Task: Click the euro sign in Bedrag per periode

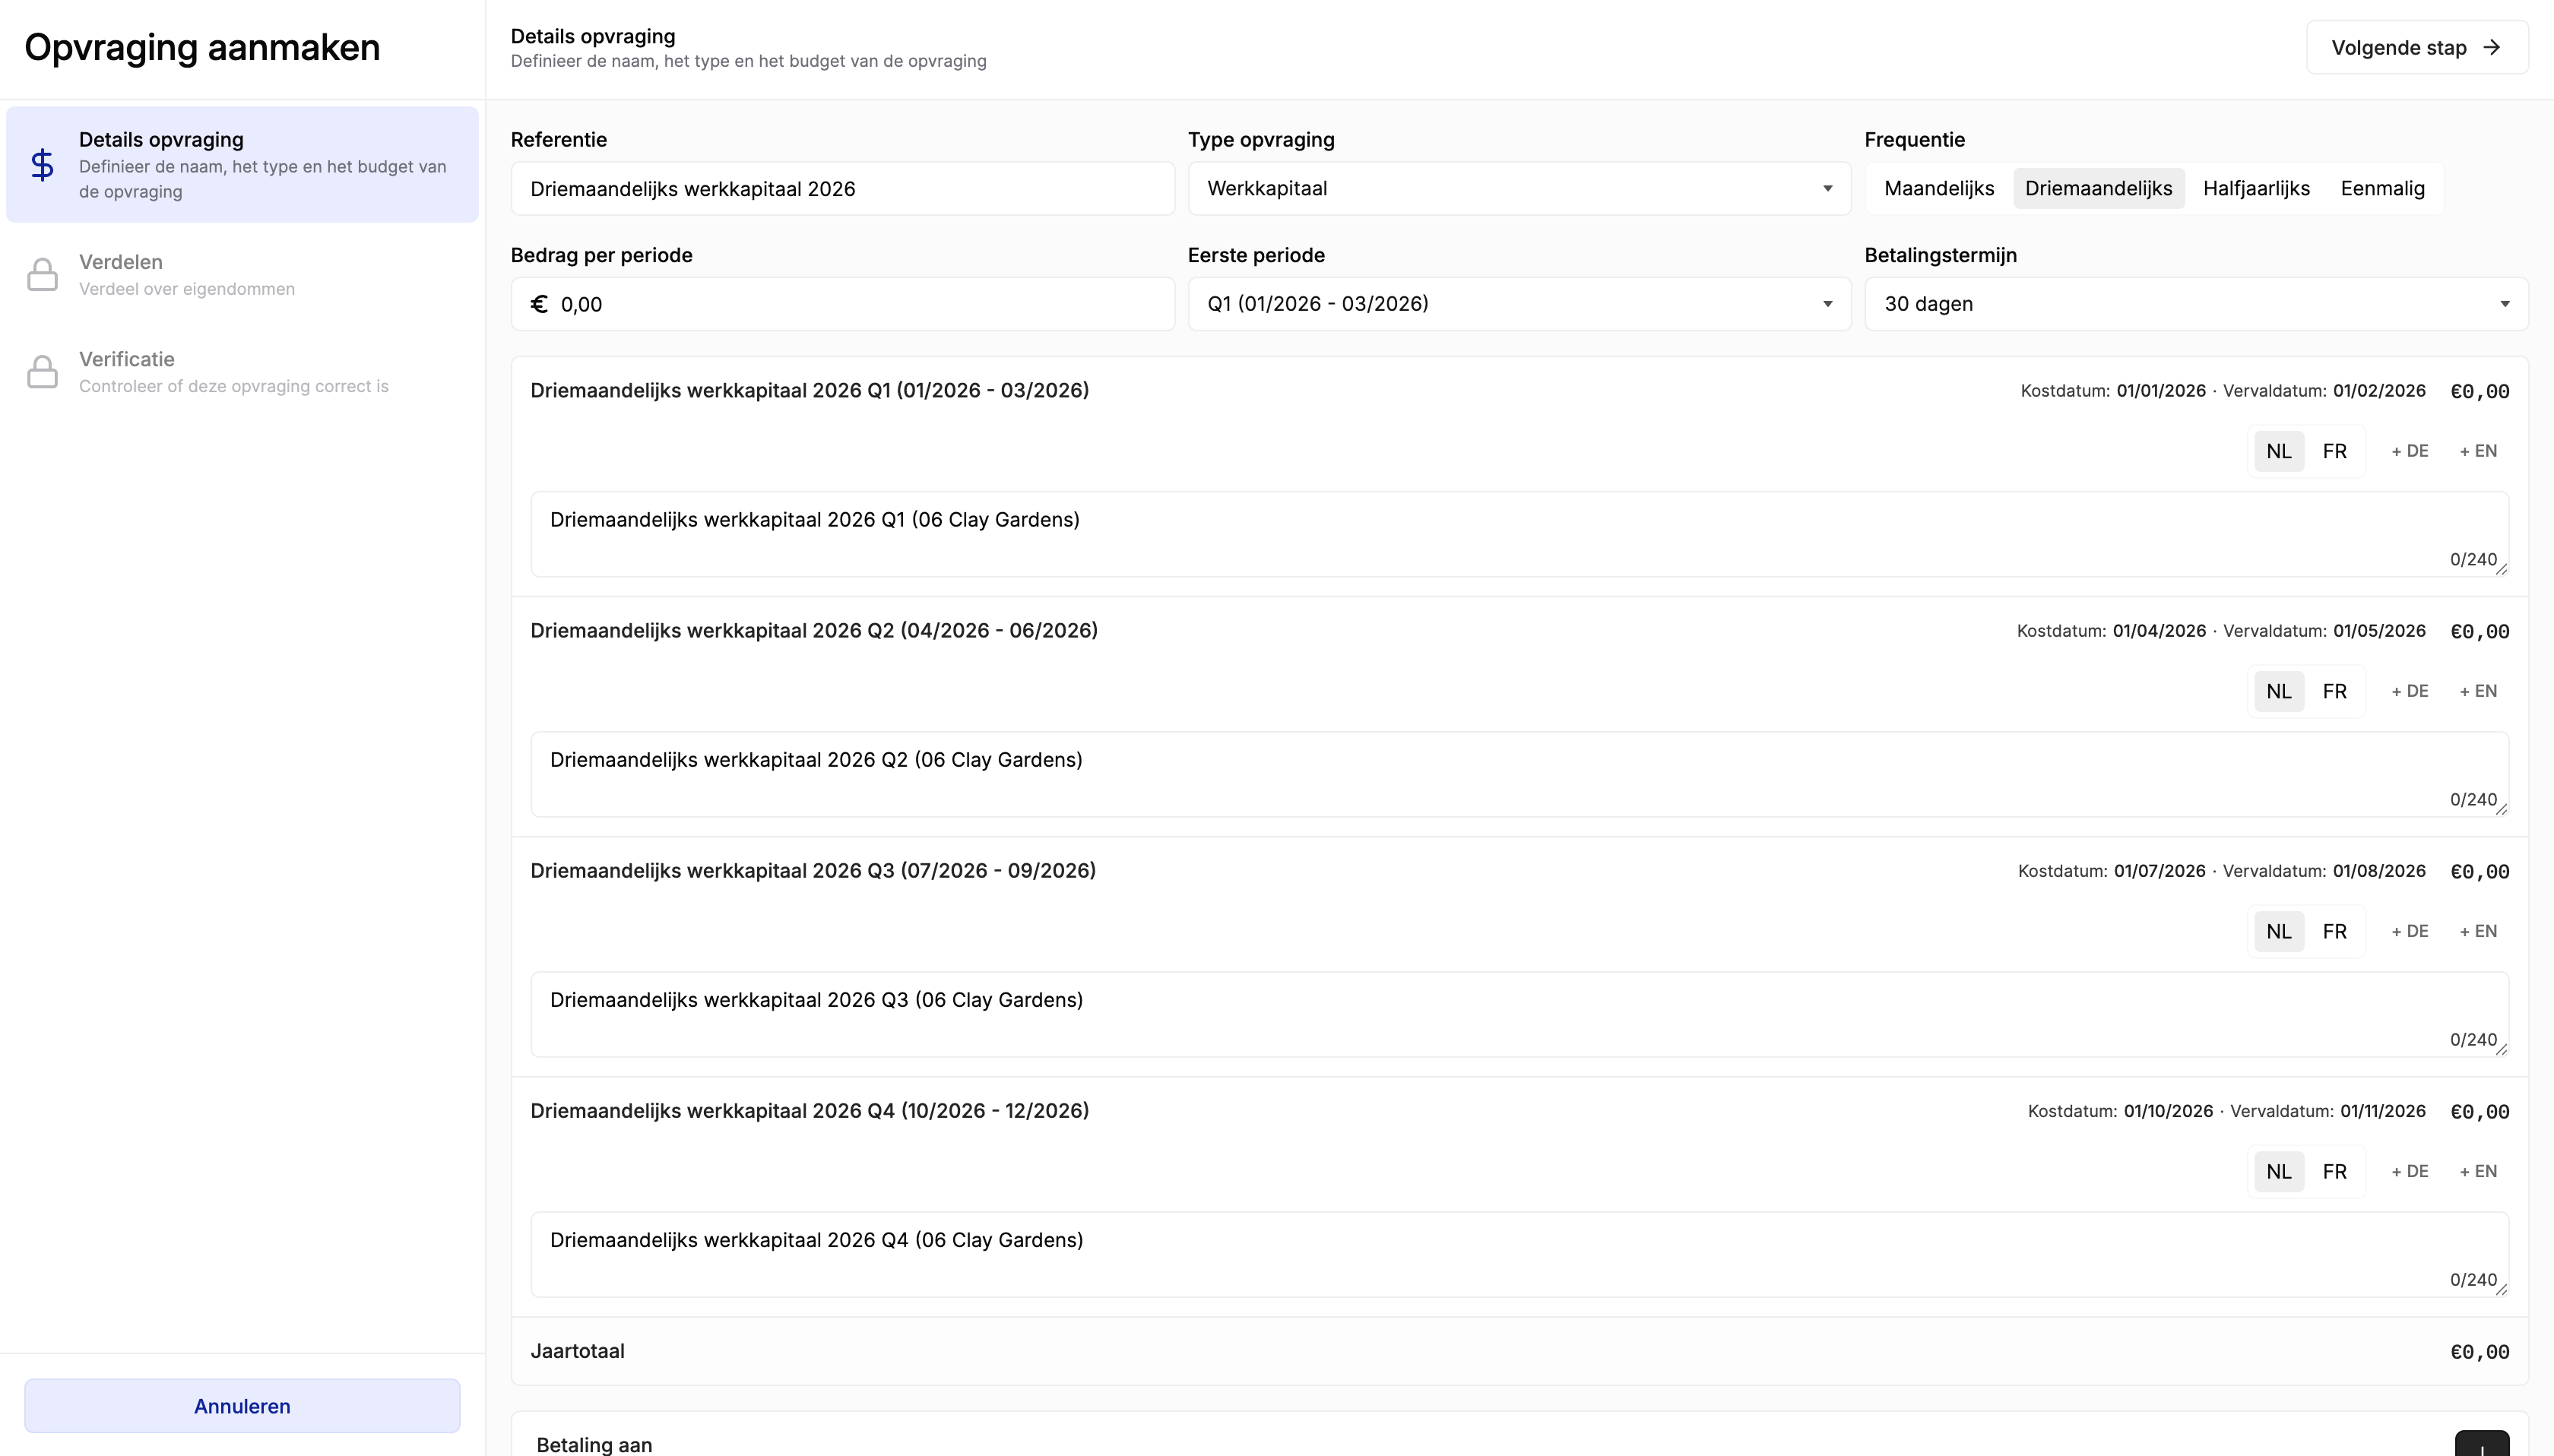Action: (x=539, y=304)
